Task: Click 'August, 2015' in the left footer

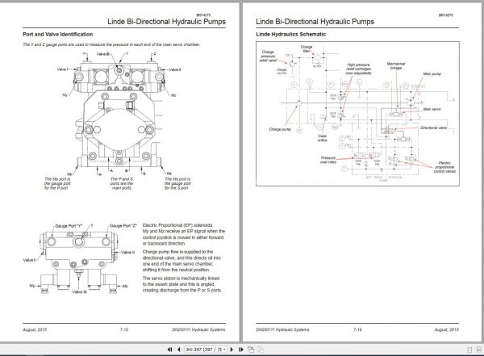Action: pos(35,329)
